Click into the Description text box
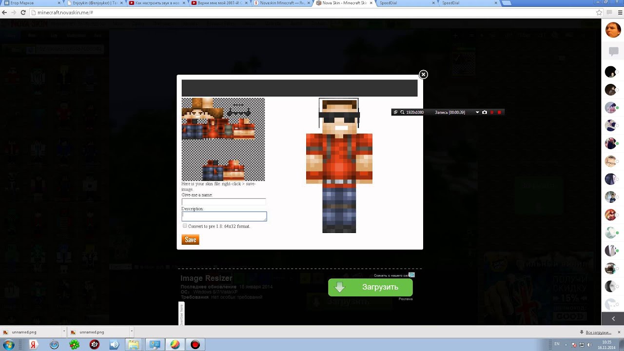Image resolution: width=624 pixels, height=351 pixels. (x=224, y=216)
